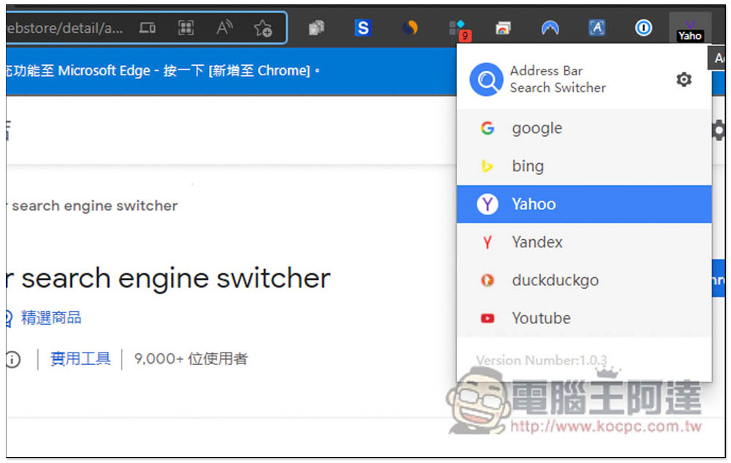Click the address bar URL text
Viewport: 731px width, 463px height.
[x=65, y=29]
